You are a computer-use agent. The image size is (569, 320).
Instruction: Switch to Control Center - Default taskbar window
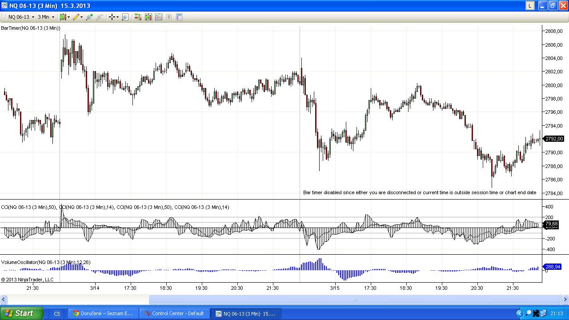click(x=174, y=313)
